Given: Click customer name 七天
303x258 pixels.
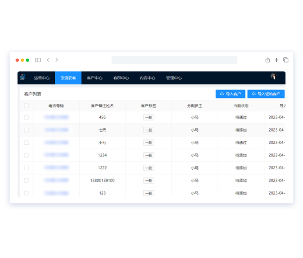Looking at the screenshot, I should [x=102, y=130].
